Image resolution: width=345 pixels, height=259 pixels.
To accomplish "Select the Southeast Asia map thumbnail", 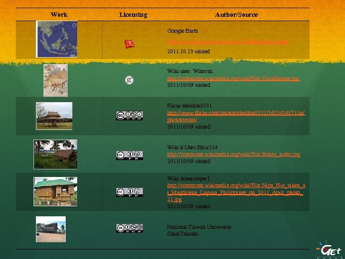I will pyautogui.click(x=57, y=39).
